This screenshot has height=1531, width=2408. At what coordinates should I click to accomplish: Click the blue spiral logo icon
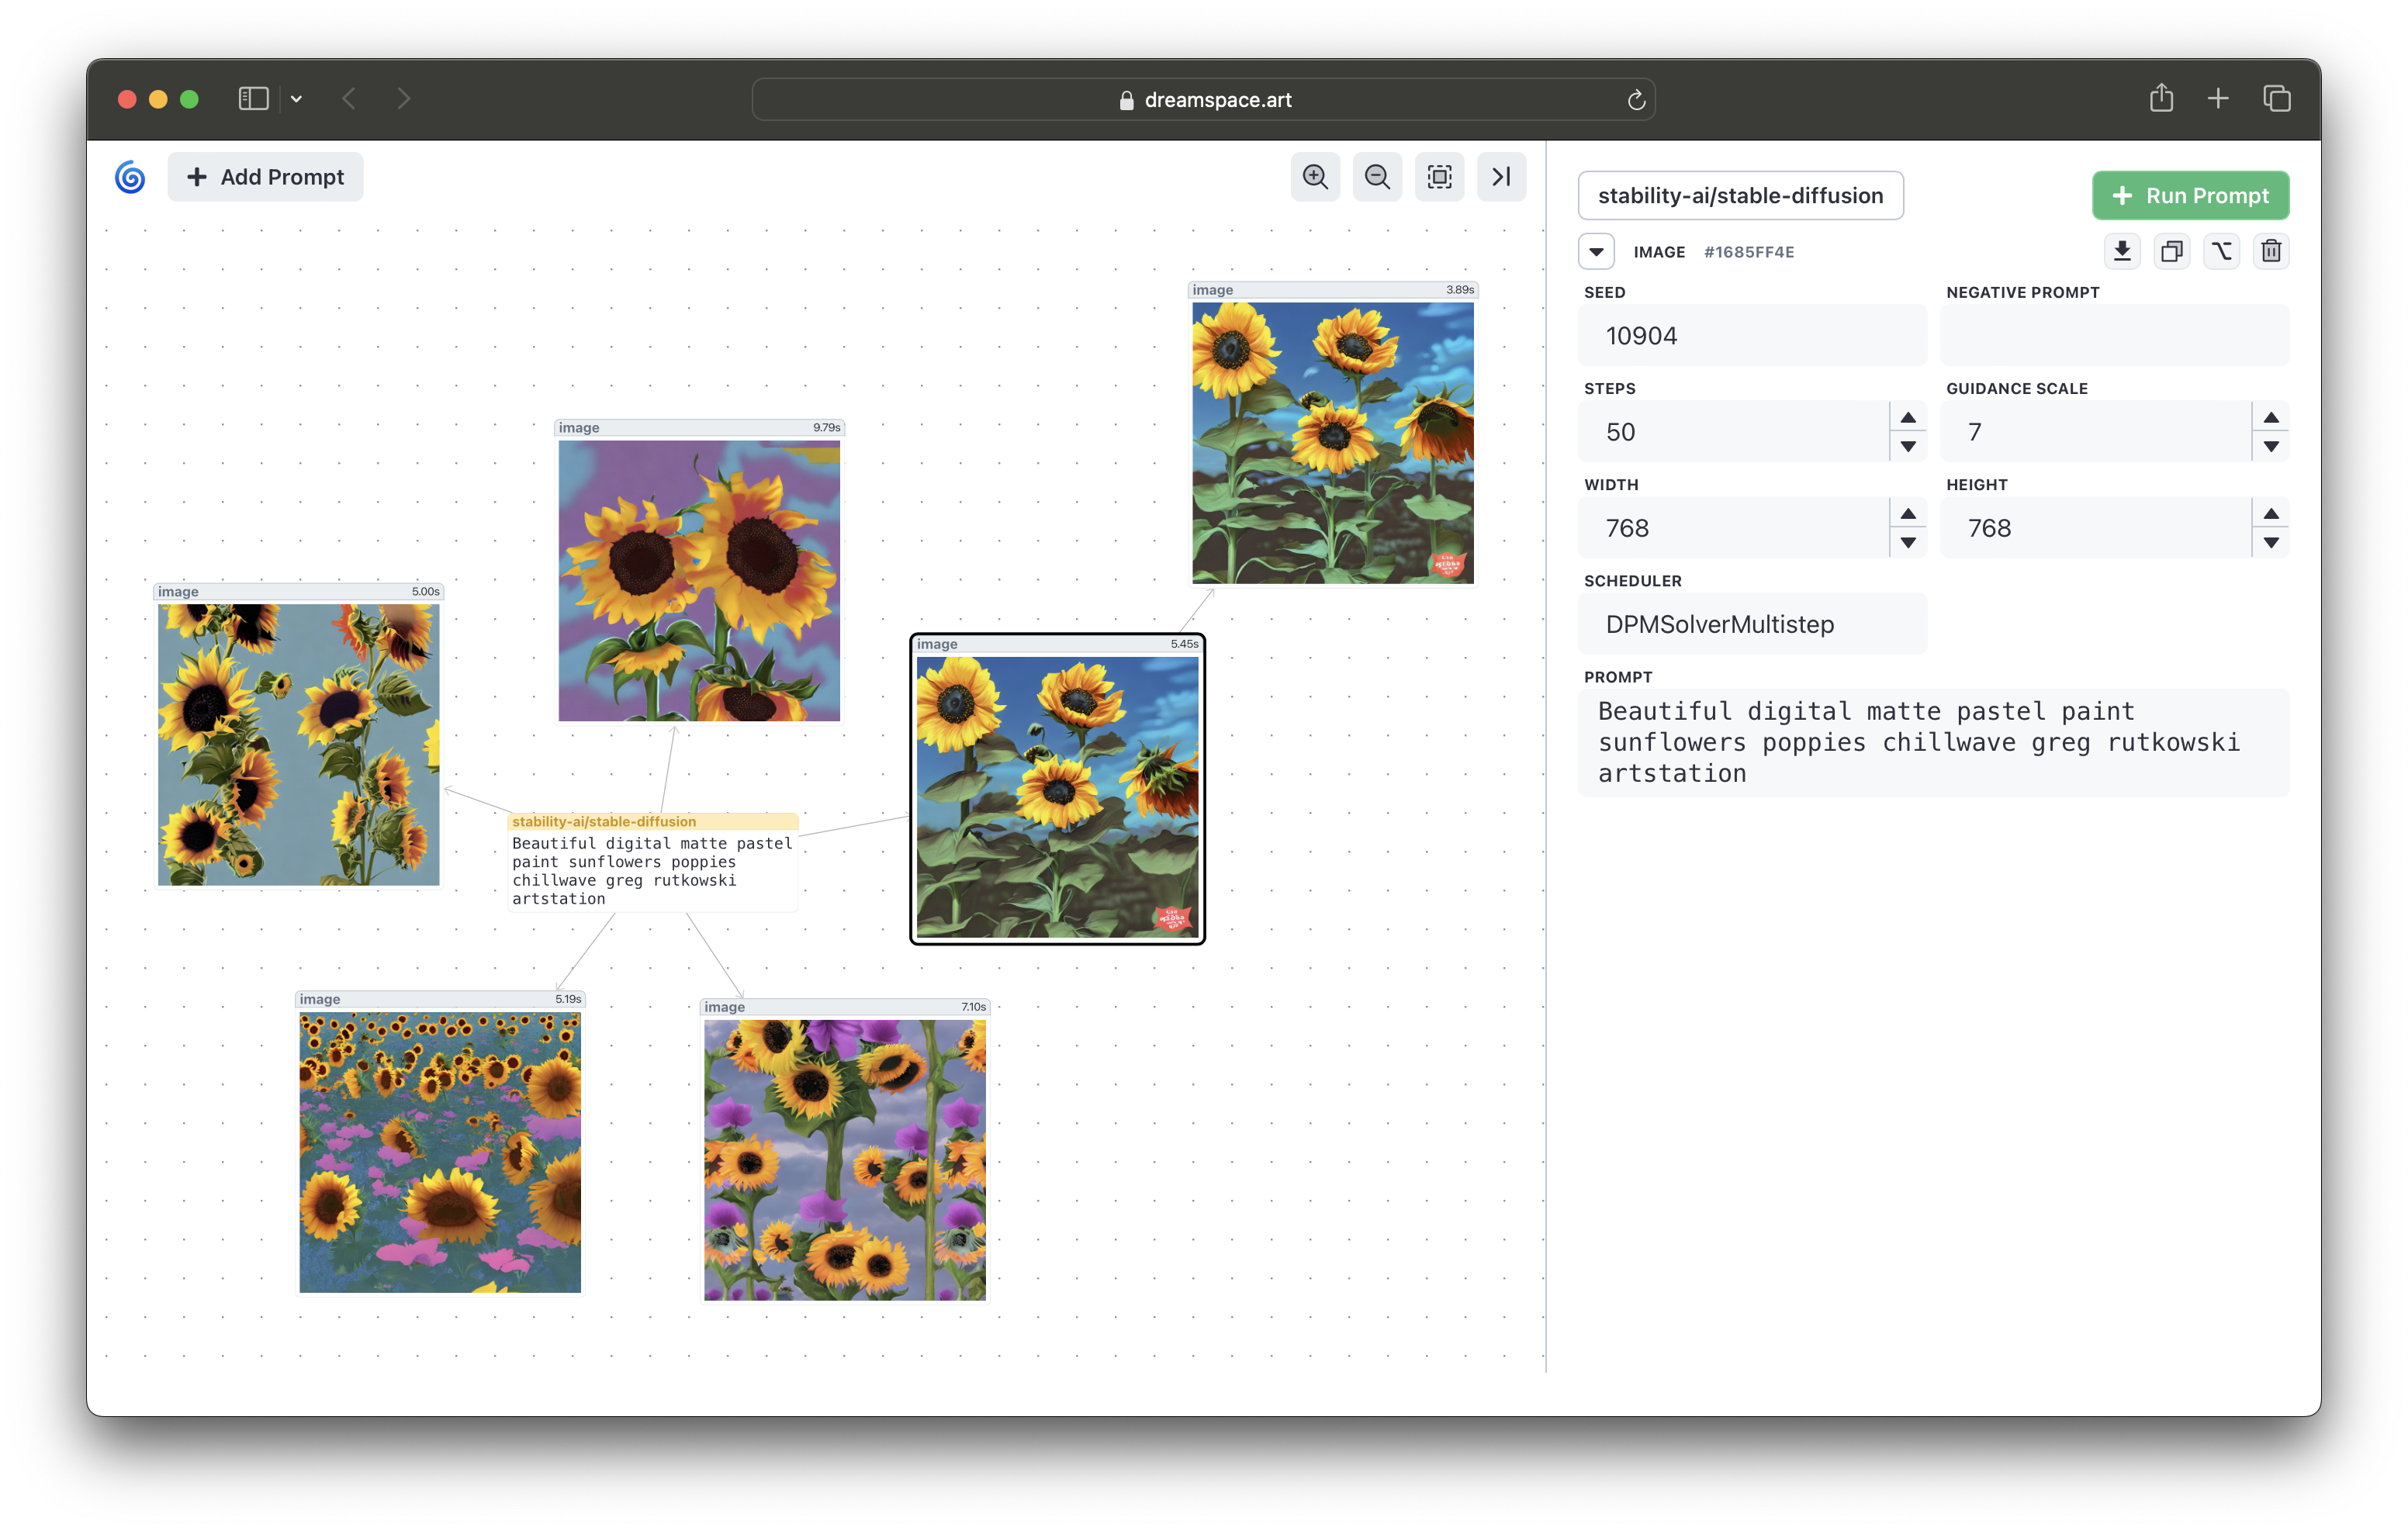tap(130, 177)
